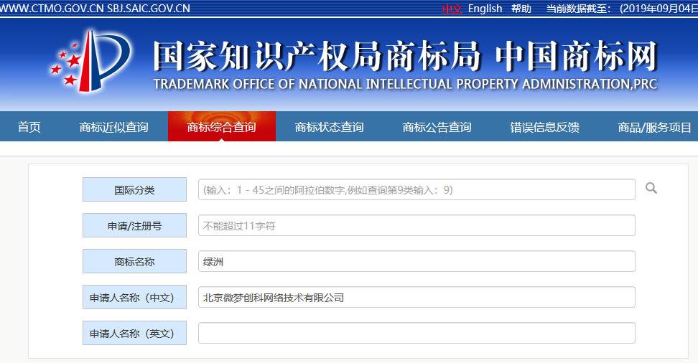Click the 国家知识产权局商标局 中国商标网 banner title
698x363 pixels.
tap(406, 56)
